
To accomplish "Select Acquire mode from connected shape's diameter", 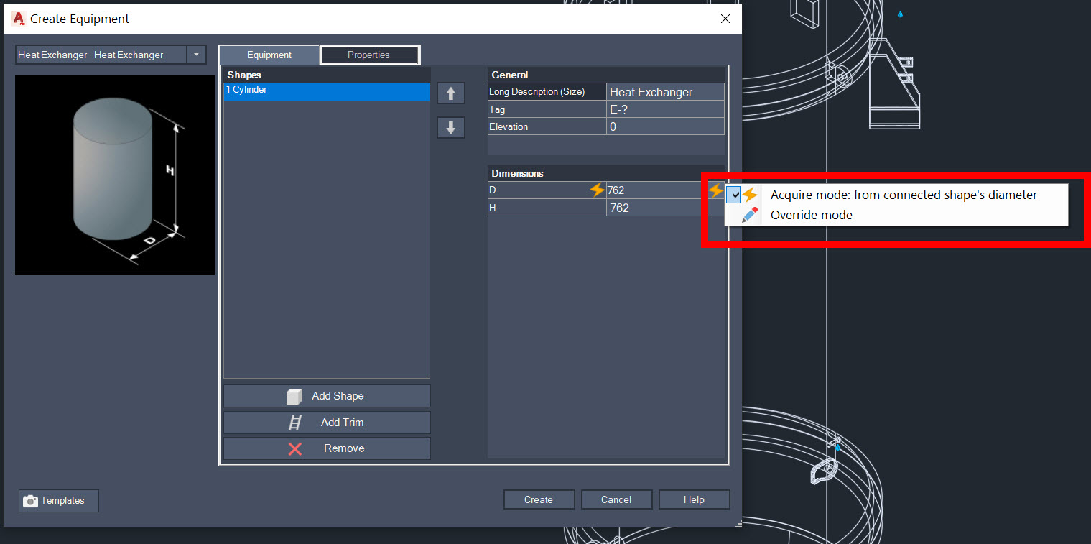I will click(x=903, y=194).
